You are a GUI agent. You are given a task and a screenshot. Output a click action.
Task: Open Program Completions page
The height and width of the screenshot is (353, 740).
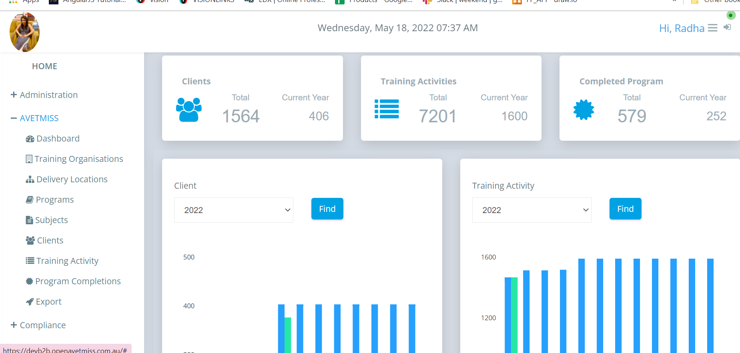(78, 281)
